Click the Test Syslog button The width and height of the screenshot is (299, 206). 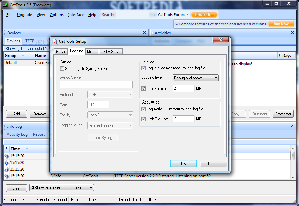pos(103,138)
